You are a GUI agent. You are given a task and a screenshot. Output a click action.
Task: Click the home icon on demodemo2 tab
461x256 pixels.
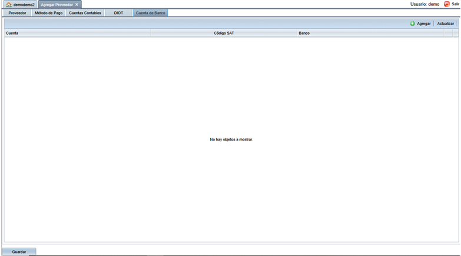9,5
